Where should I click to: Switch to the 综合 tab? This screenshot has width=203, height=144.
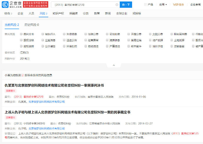[8, 14]
